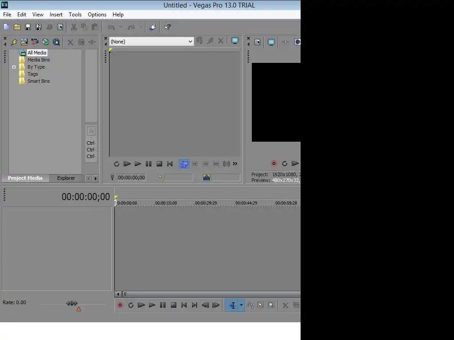Open the Edit menu

point(22,15)
